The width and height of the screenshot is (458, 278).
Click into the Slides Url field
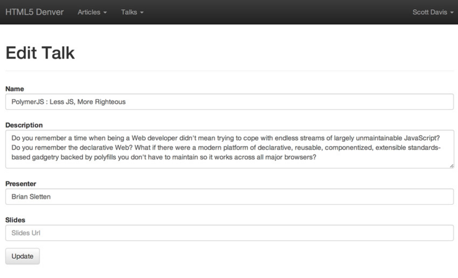tap(230, 233)
